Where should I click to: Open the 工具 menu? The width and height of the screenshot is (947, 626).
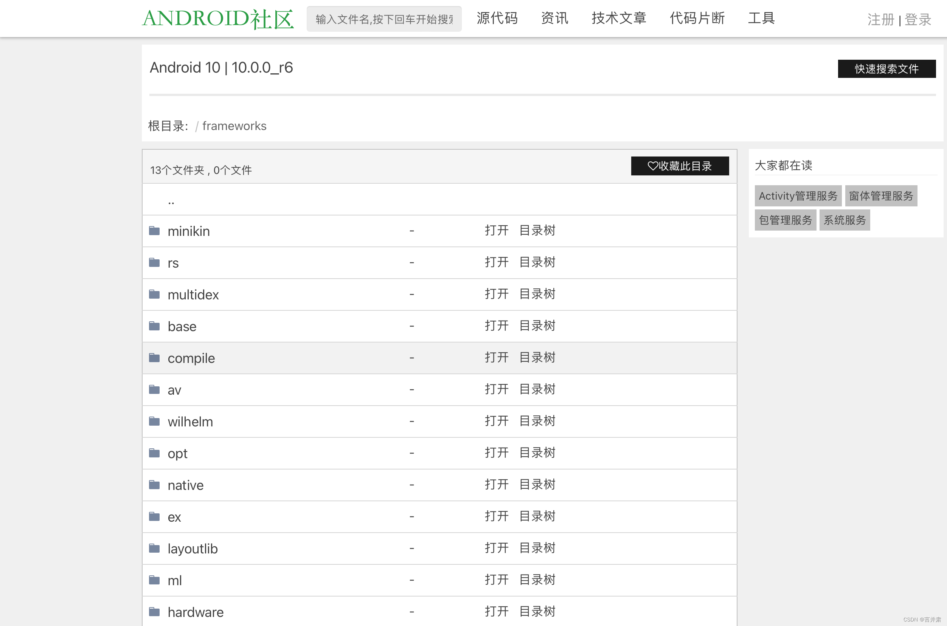tap(761, 18)
